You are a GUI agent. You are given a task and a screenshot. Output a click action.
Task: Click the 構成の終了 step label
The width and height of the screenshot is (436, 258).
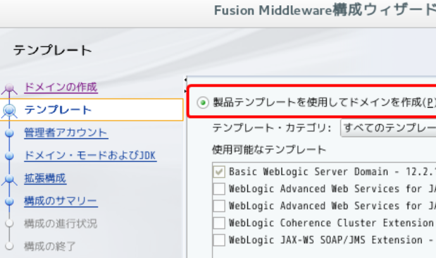[x=50, y=247]
